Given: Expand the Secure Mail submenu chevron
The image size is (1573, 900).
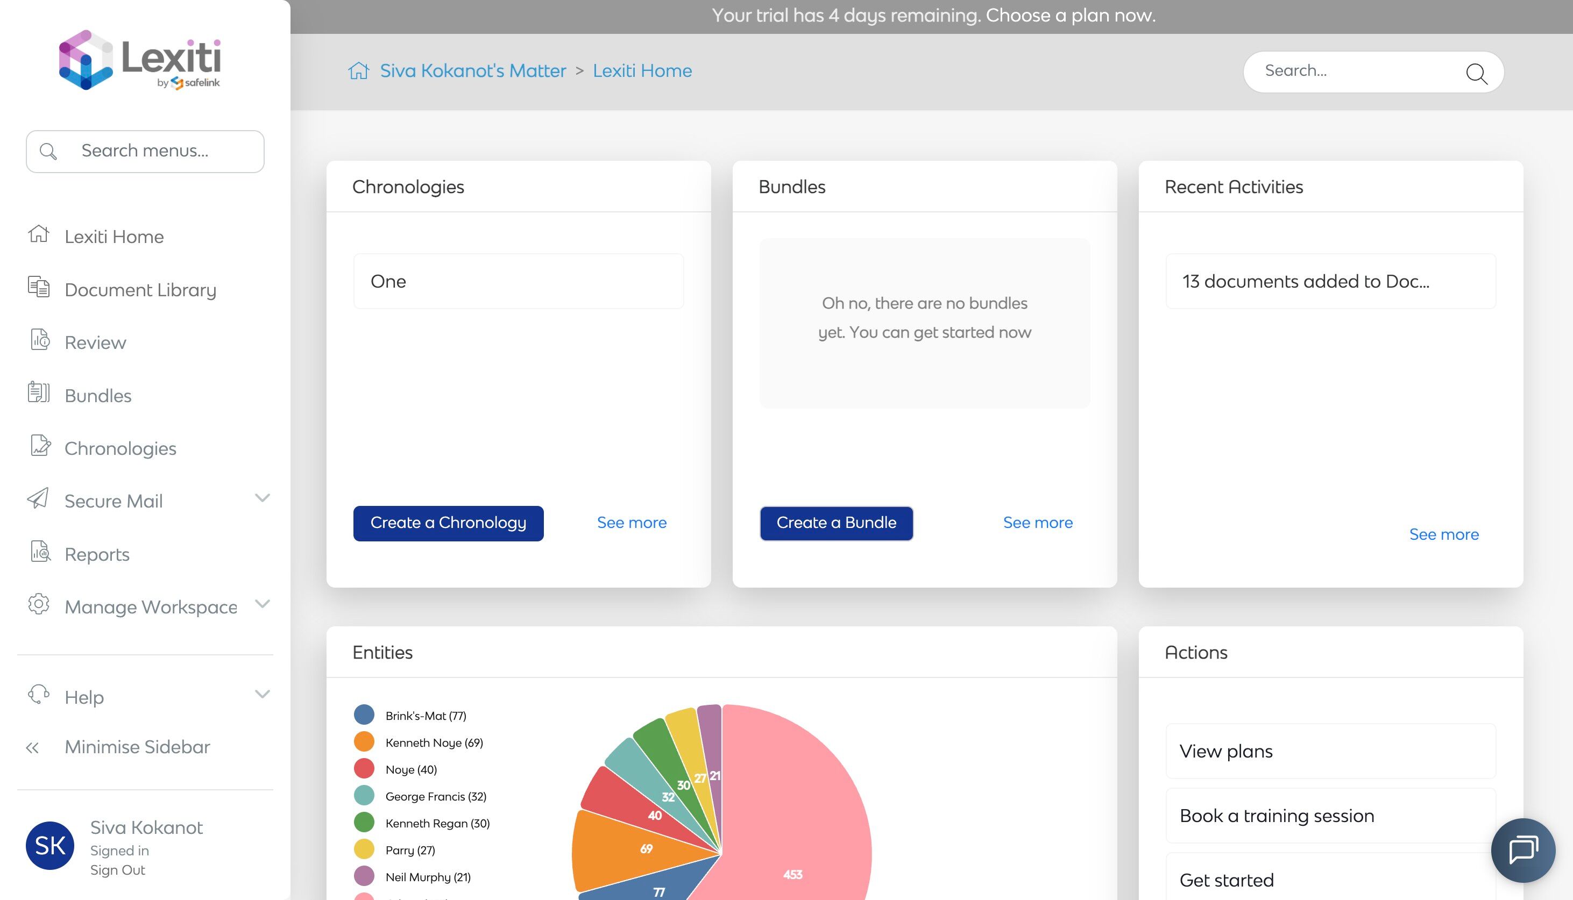Looking at the screenshot, I should (262, 498).
